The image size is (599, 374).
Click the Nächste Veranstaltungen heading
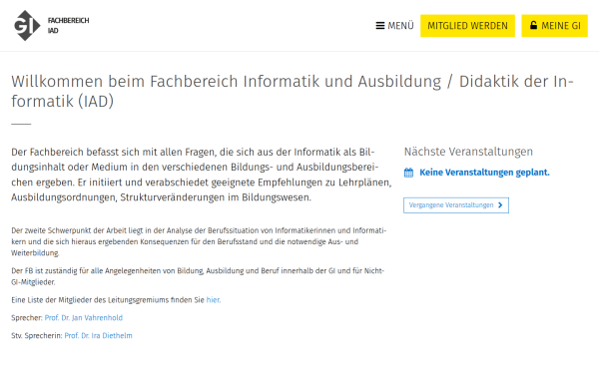tap(468, 152)
